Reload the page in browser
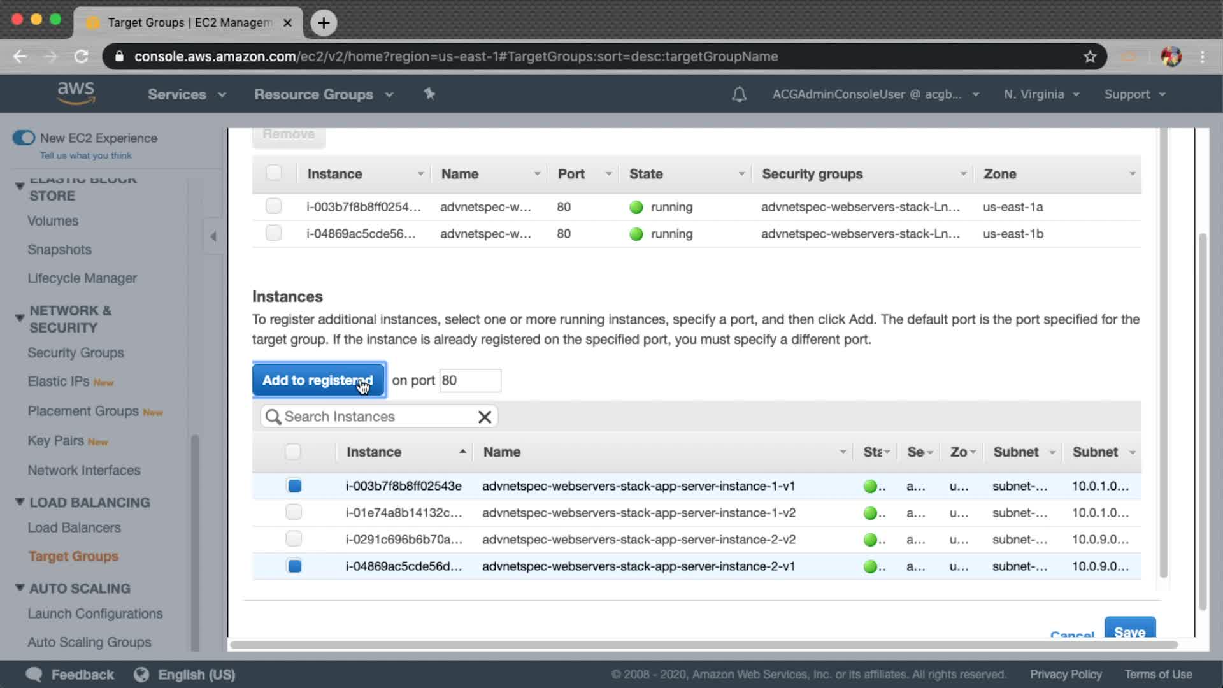Image resolution: width=1223 pixels, height=688 pixels. coord(81,57)
